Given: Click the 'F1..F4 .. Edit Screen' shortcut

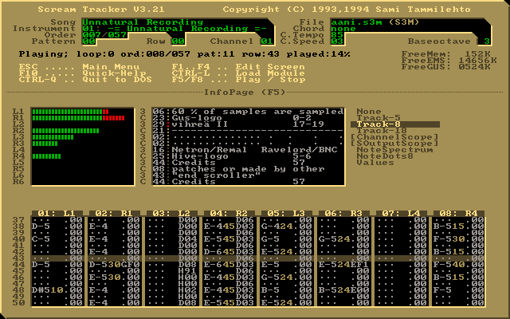Looking at the screenshot, I should (238, 67).
